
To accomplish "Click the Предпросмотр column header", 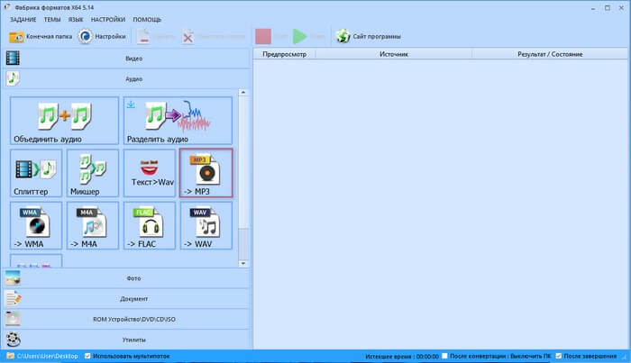I will tap(284, 54).
